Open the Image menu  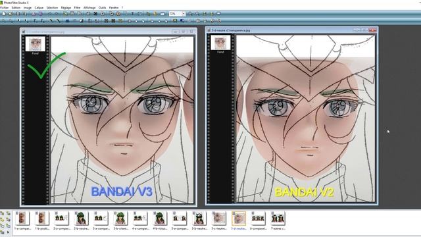pos(28,7)
